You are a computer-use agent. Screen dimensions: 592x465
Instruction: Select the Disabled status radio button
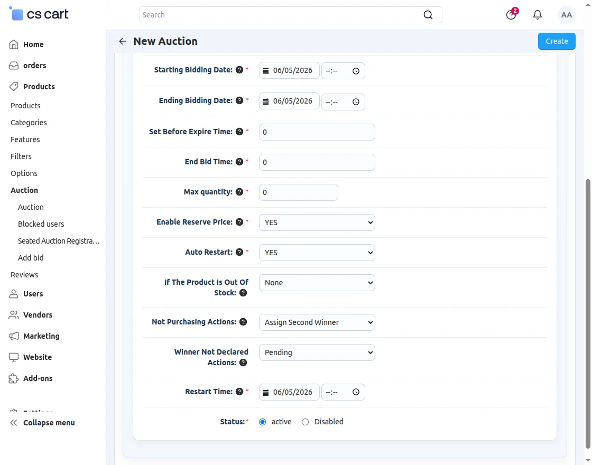tap(305, 422)
